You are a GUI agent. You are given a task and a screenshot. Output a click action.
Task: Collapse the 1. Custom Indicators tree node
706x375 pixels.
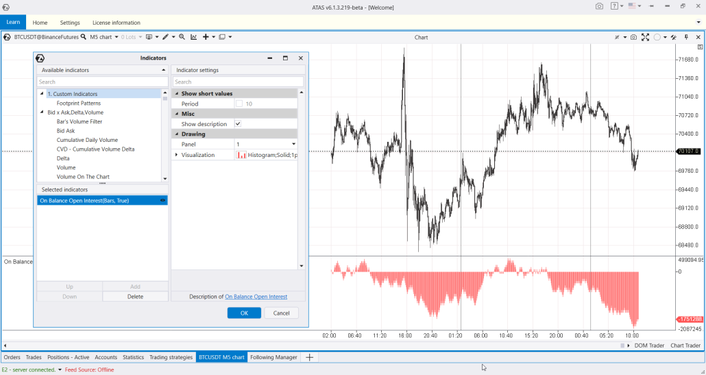tap(42, 94)
